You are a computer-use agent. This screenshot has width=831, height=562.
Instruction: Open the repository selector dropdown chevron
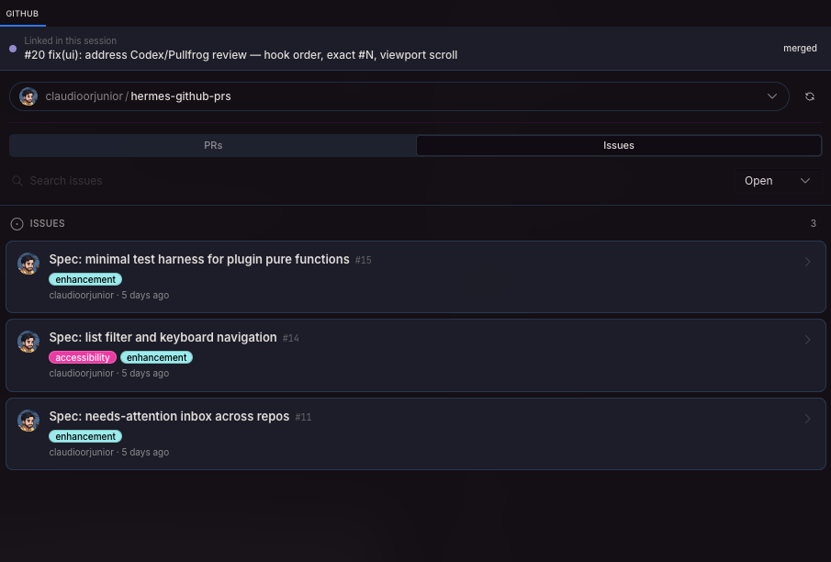(771, 96)
